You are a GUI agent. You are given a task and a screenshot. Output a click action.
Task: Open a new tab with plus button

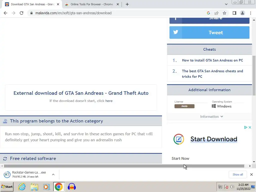pos(127,4)
